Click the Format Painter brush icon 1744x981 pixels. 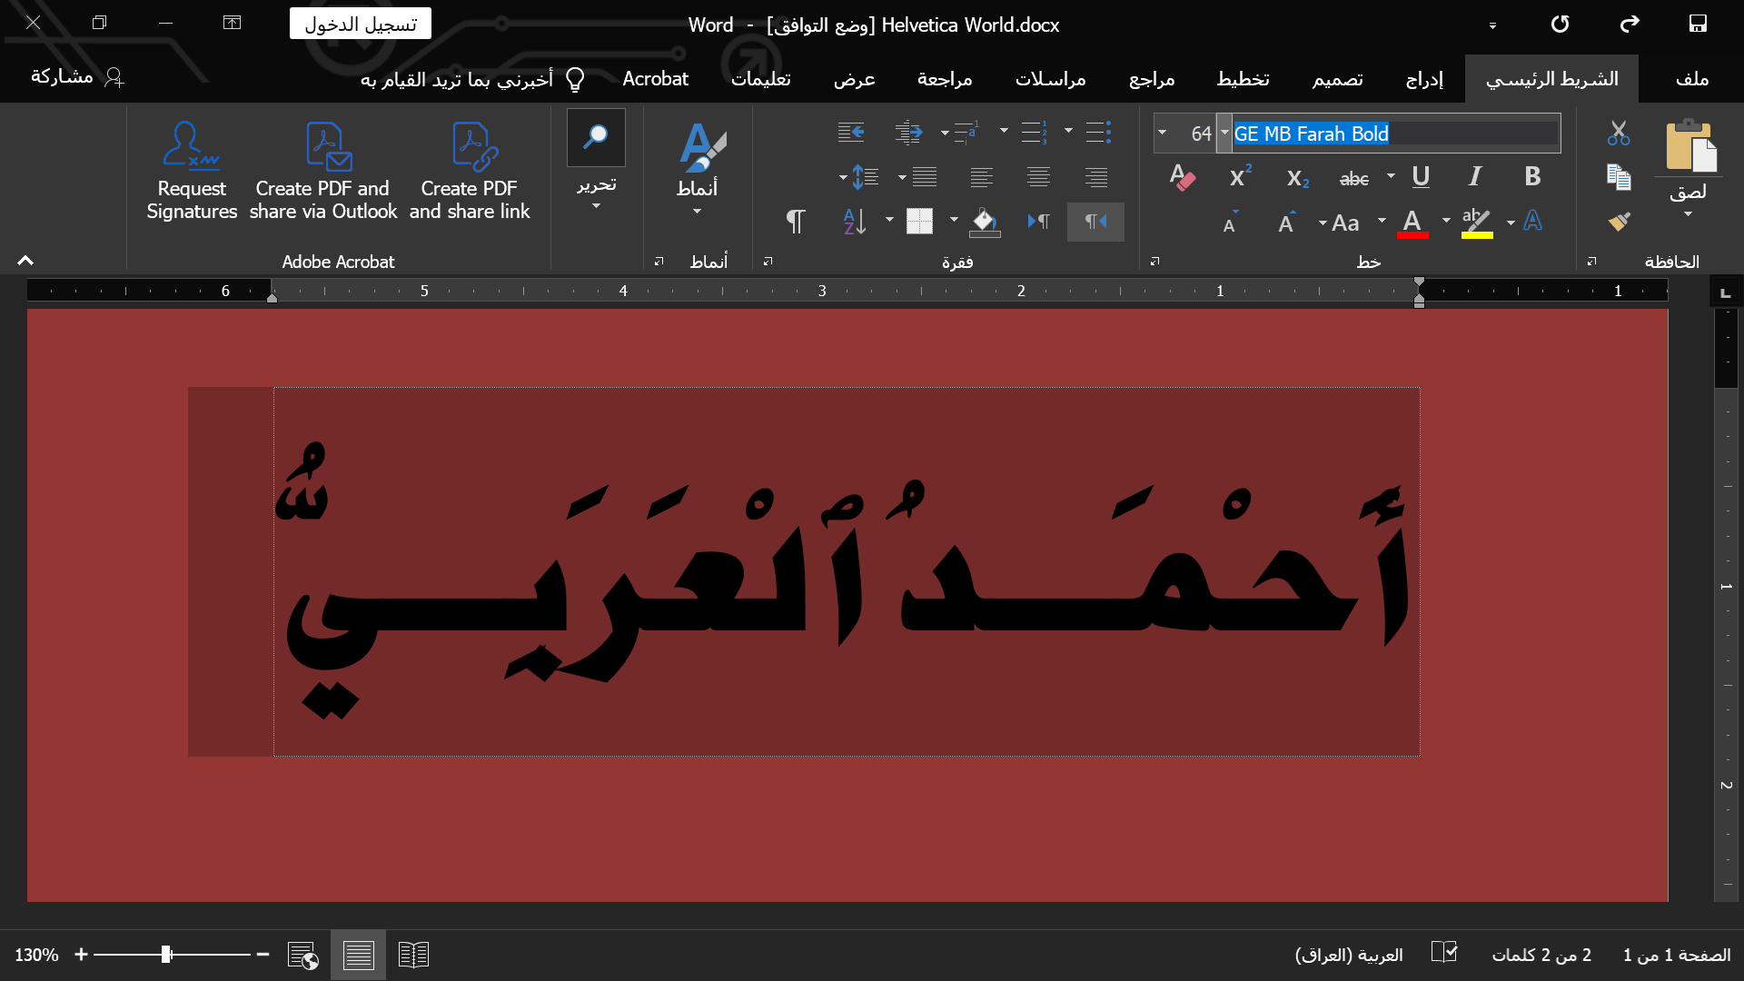coord(1619,222)
